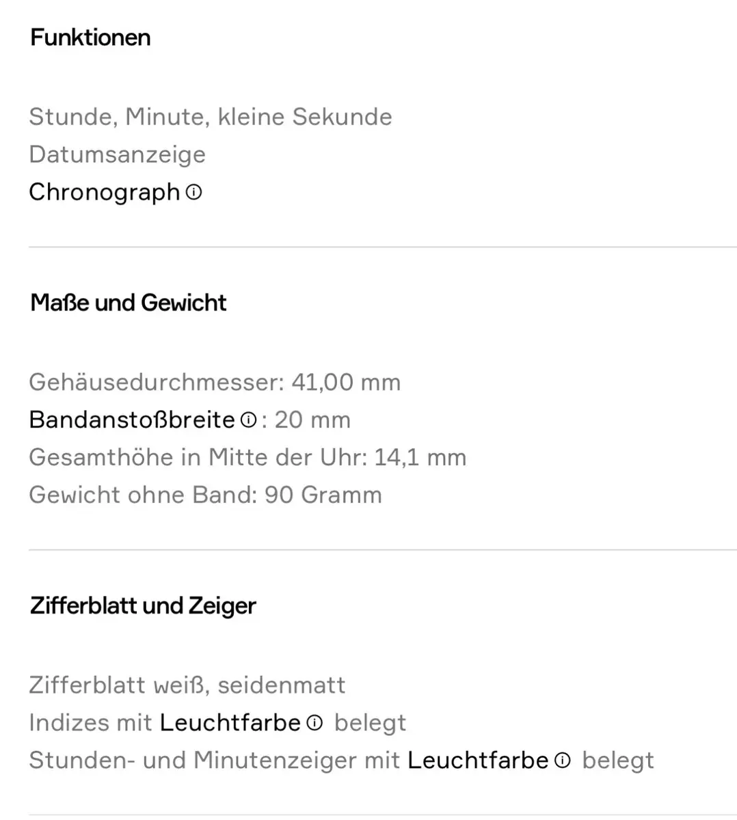Click the Gesamthöhe in Mitte der Uhr line
Image resolution: width=737 pixels, height=820 pixels.
(x=247, y=457)
